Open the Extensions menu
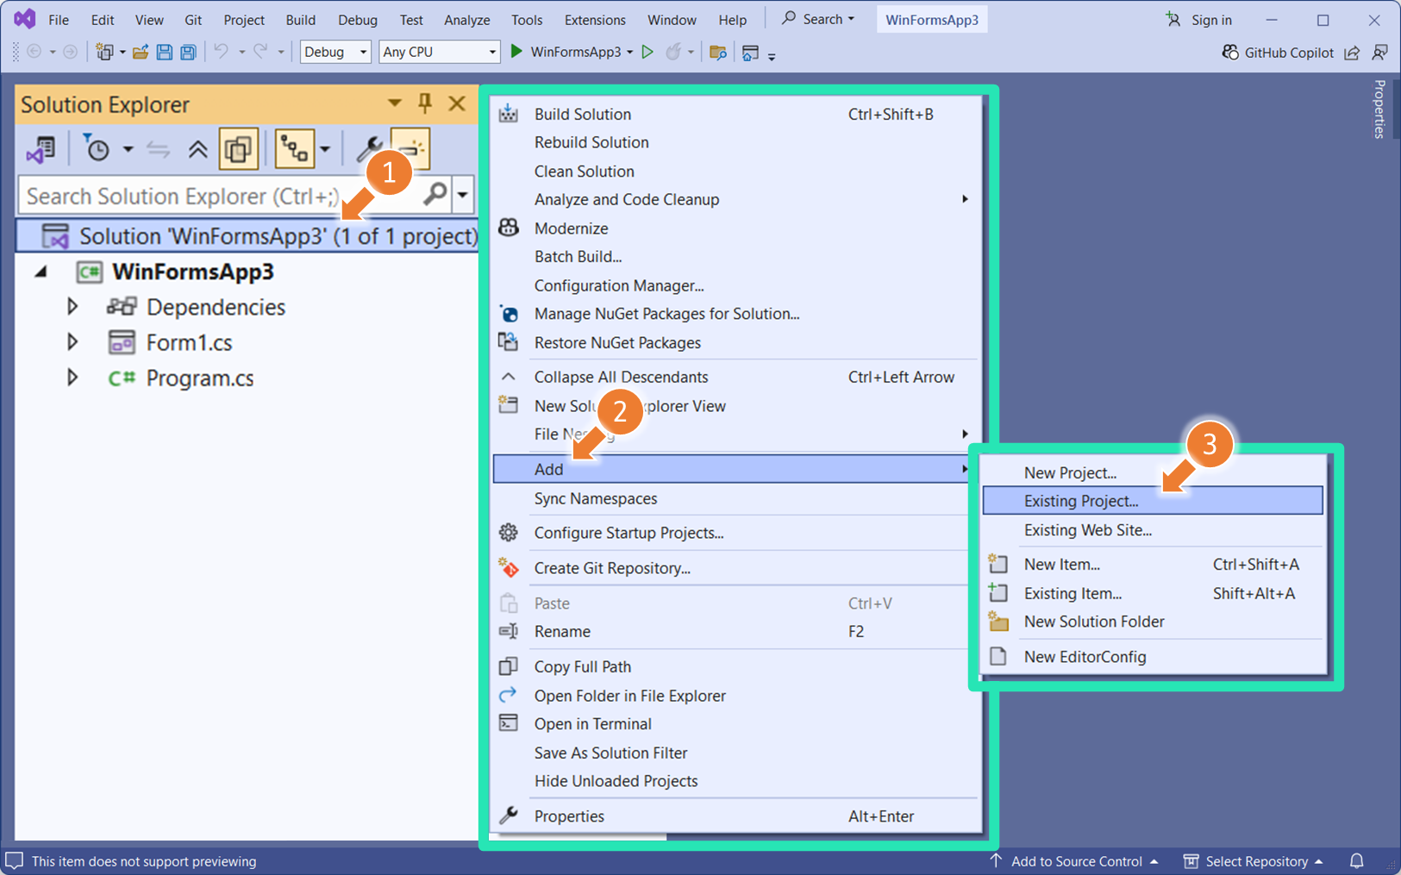This screenshot has height=875, width=1401. (x=595, y=20)
